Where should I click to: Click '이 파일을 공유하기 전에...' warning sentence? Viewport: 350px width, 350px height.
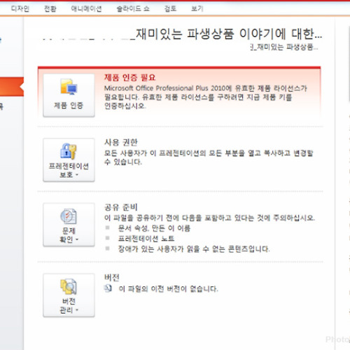tap(209, 218)
